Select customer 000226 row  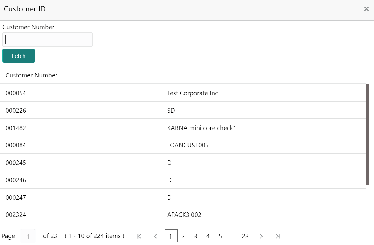coord(183,110)
